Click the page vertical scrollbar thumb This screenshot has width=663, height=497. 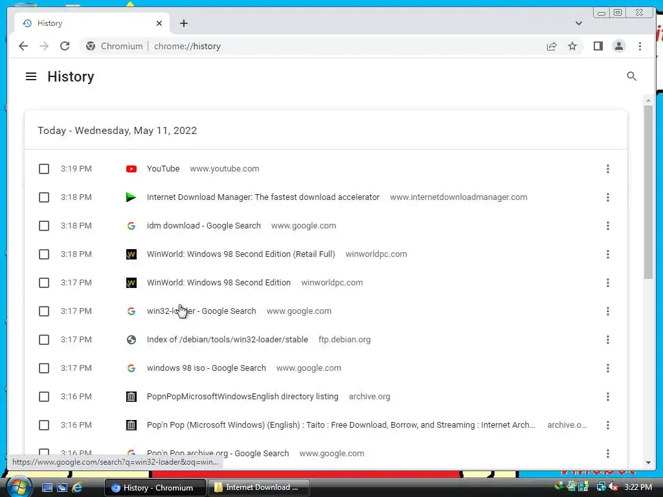pos(648,192)
